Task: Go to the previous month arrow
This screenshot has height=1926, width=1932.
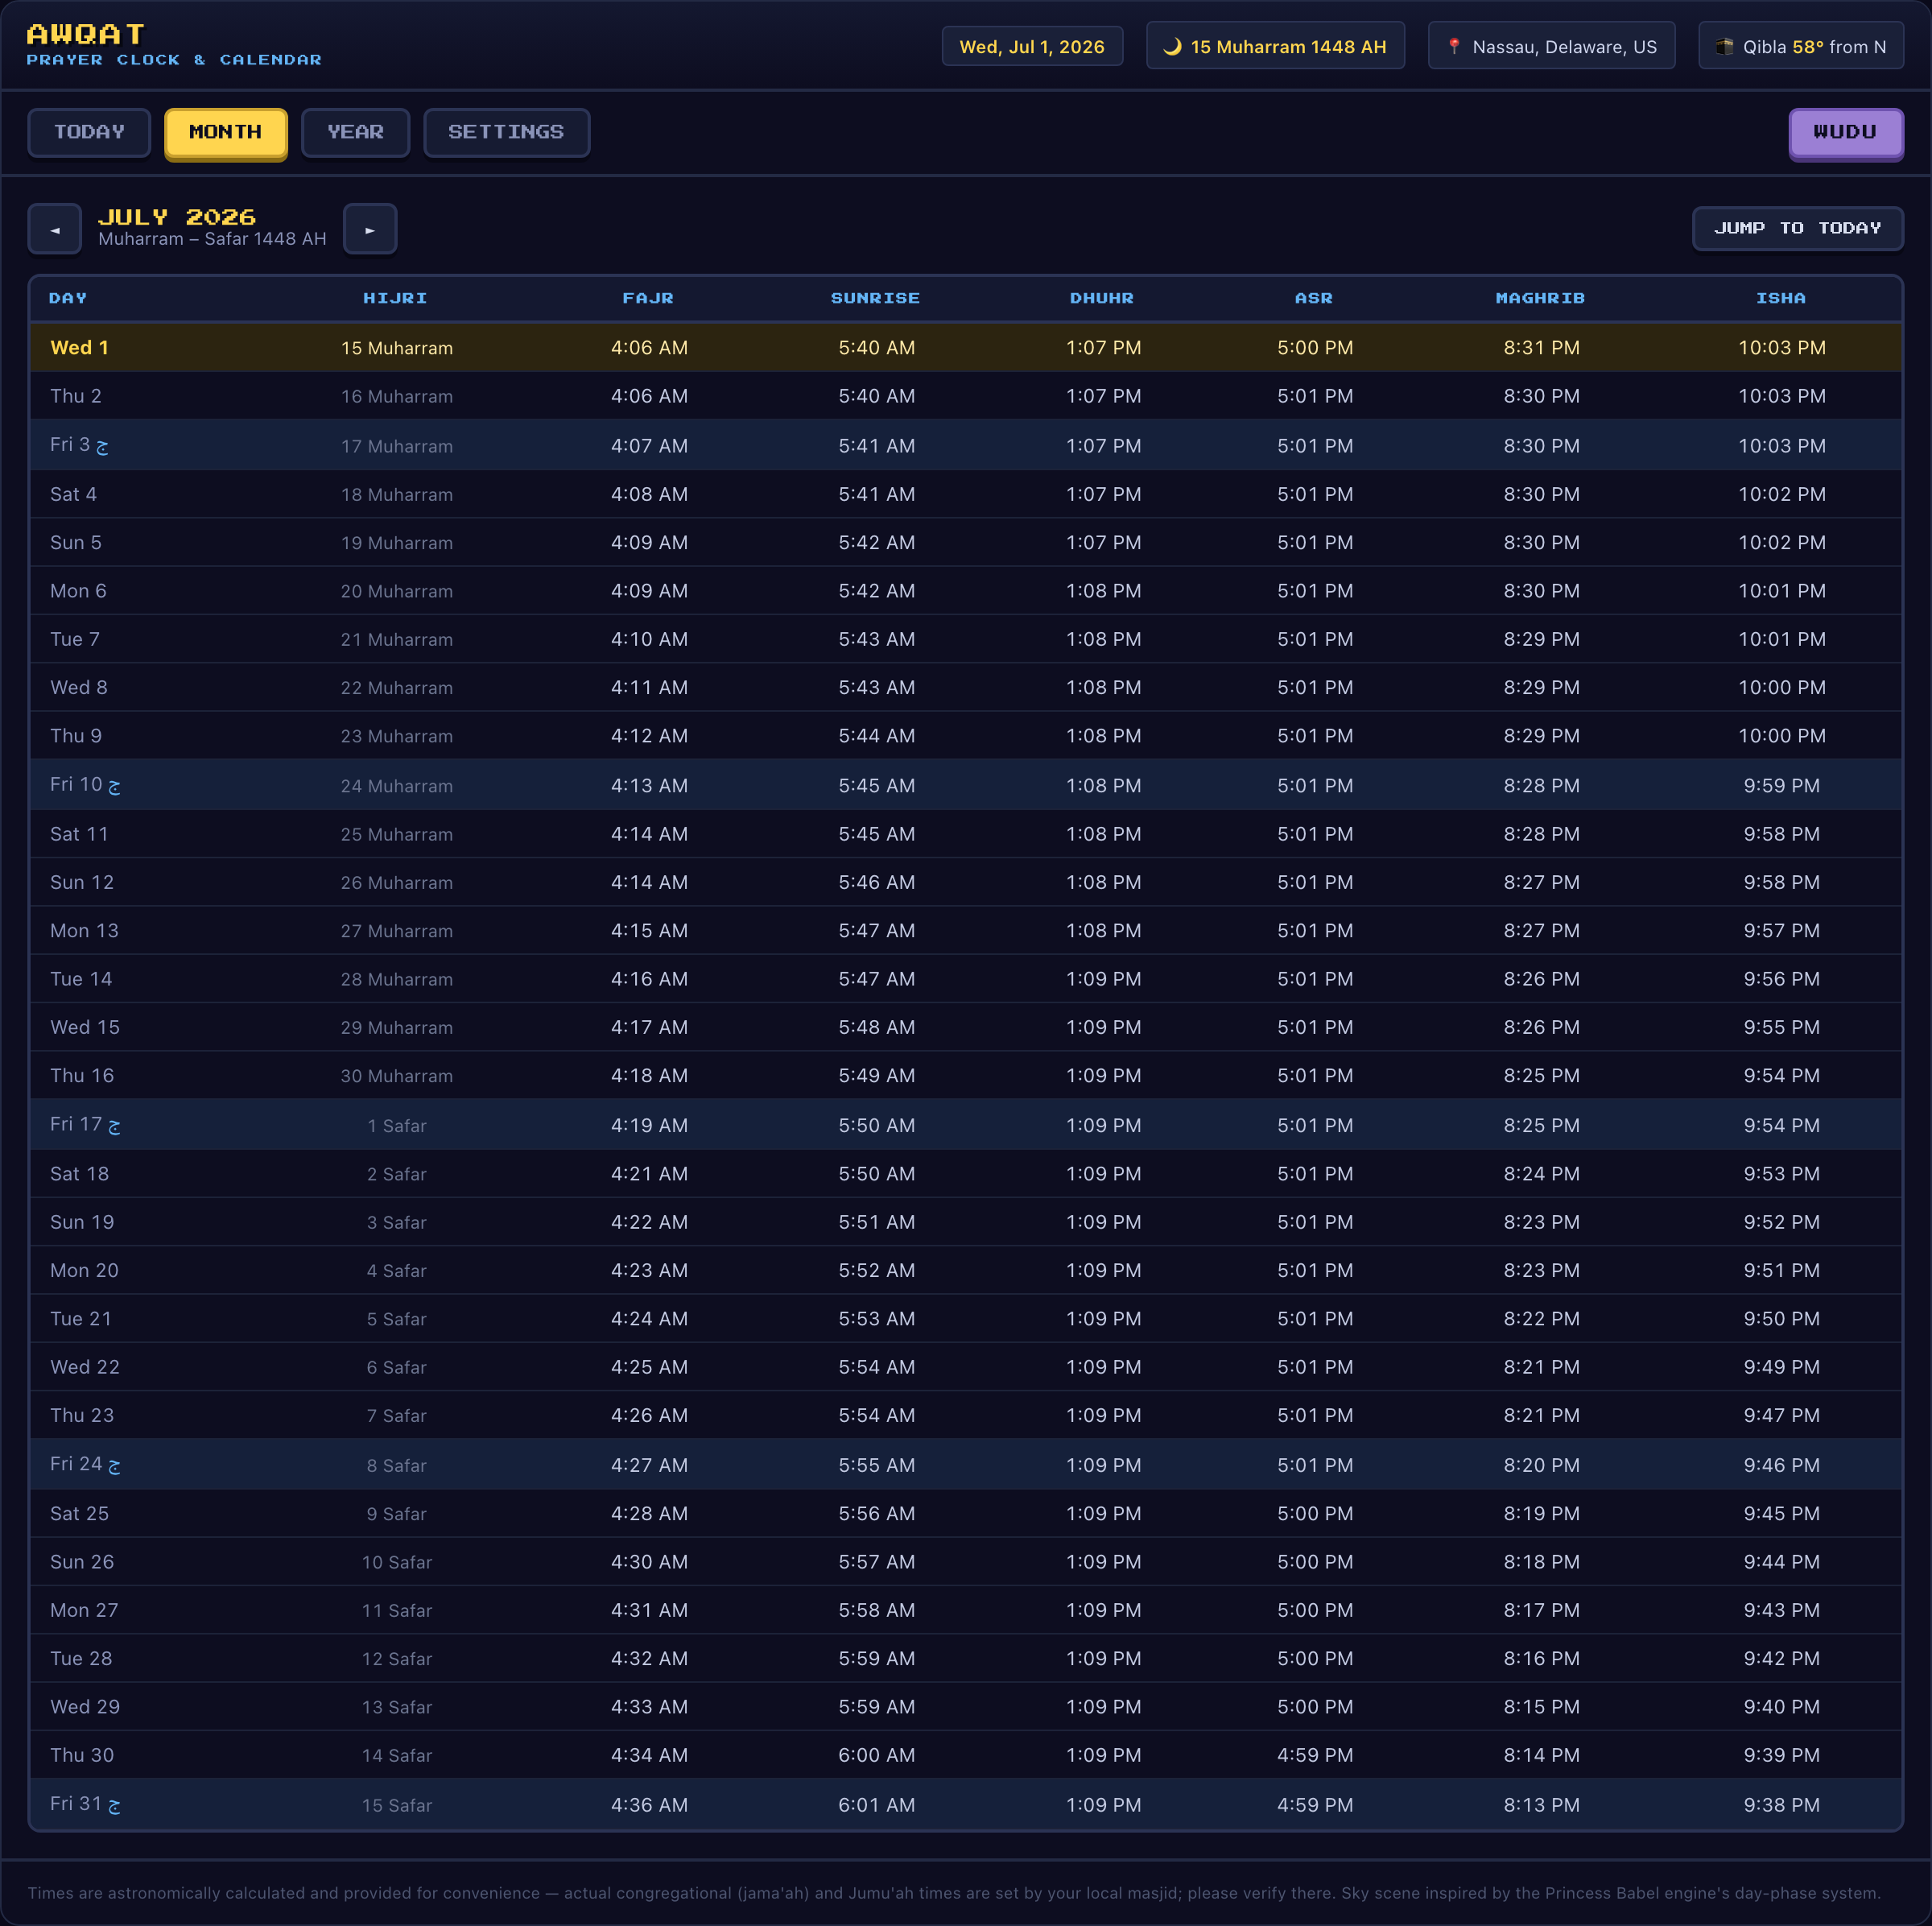Action: tap(55, 229)
